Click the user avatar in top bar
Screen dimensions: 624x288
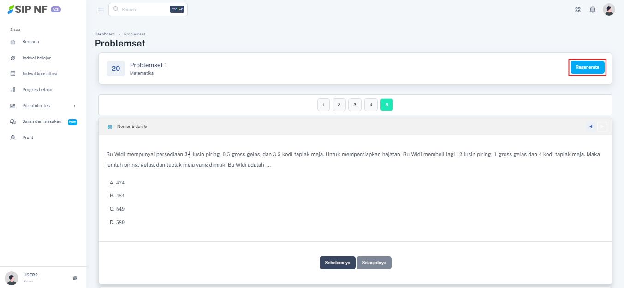pos(609,10)
